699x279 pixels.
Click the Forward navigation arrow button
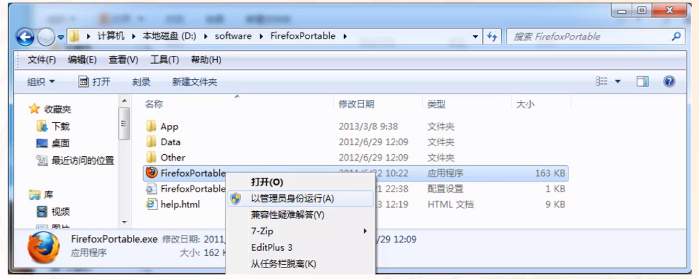pos(46,37)
